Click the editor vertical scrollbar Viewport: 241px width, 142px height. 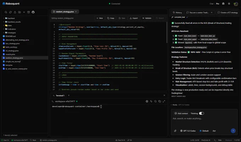coord(167,32)
